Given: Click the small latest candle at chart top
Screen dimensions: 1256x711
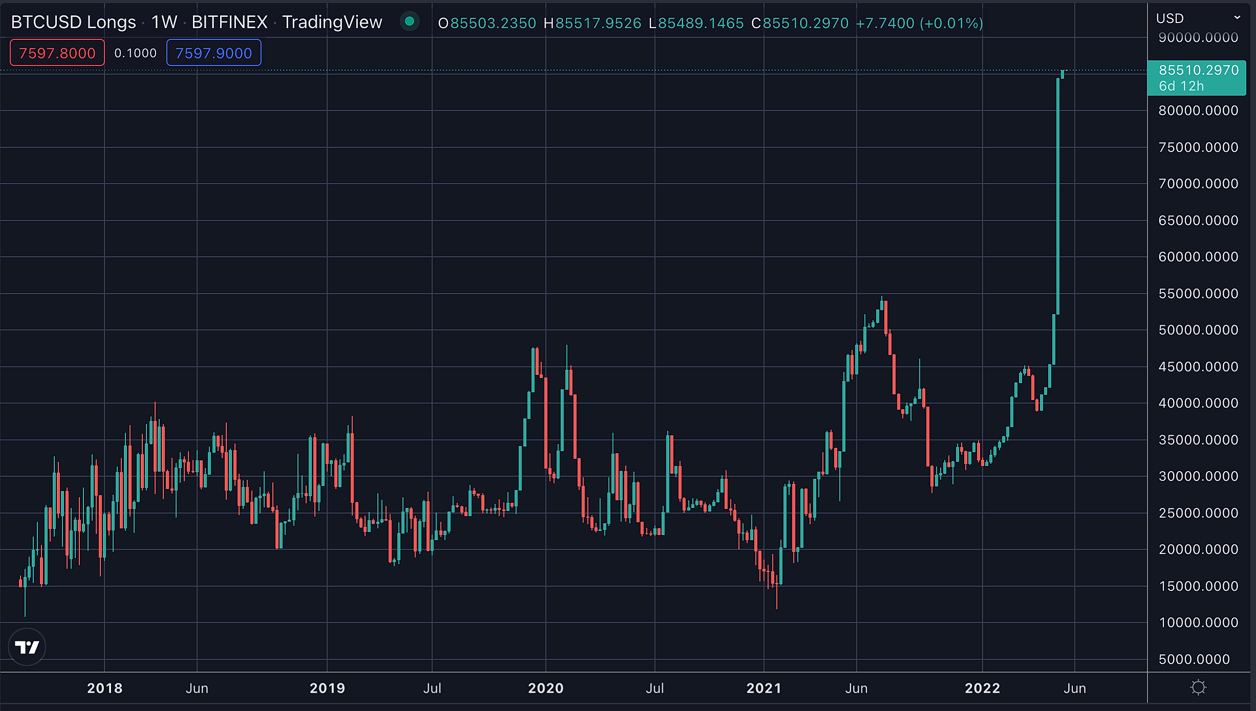Looking at the screenshot, I should [1063, 74].
